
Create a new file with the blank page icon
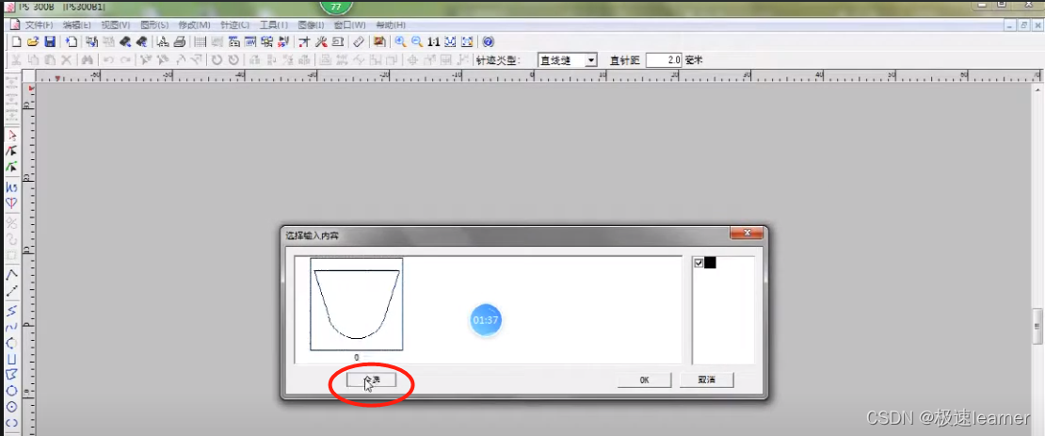pyautogui.click(x=16, y=41)
